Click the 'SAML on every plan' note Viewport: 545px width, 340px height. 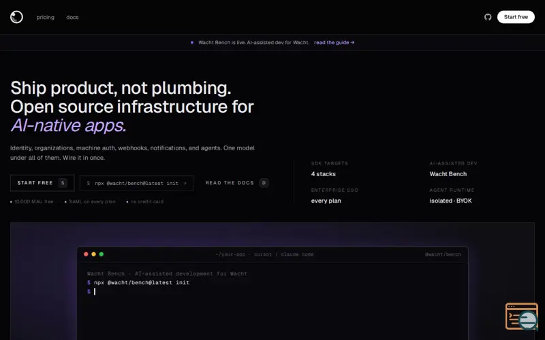point(92,201)
